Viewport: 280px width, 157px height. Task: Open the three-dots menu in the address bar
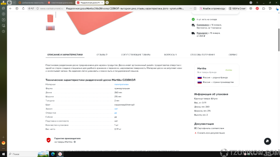[x=191, y=8]
